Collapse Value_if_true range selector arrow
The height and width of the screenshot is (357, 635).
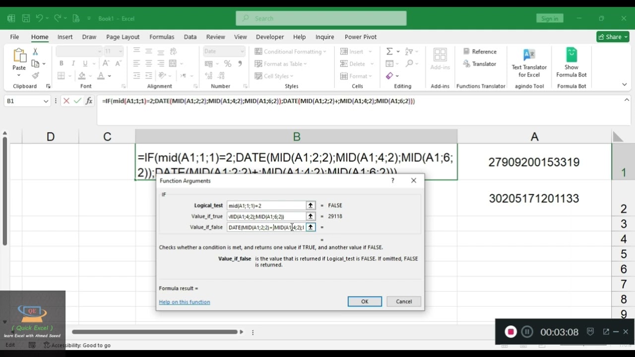(x=311, y=216)
